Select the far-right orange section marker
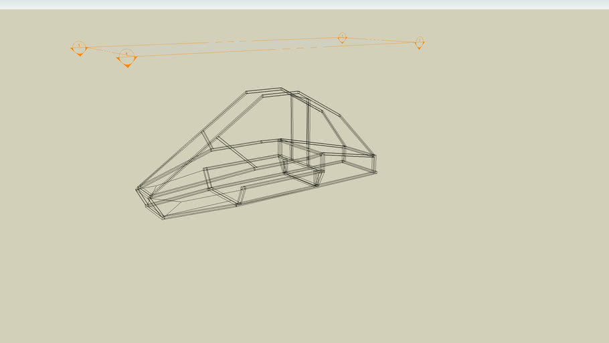609x343 pixels. [x=420, y=43]
